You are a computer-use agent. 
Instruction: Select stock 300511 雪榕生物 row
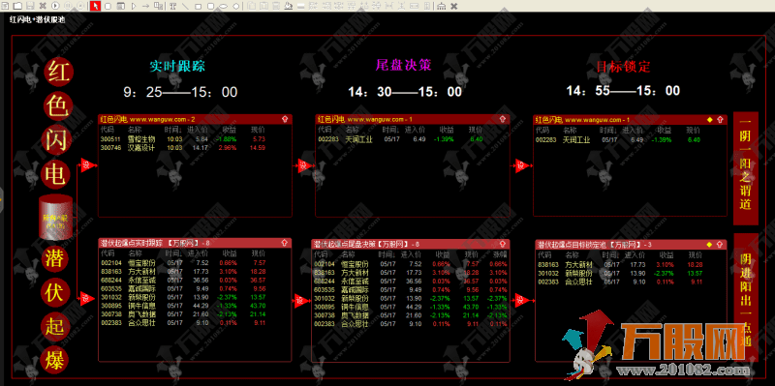183,139
